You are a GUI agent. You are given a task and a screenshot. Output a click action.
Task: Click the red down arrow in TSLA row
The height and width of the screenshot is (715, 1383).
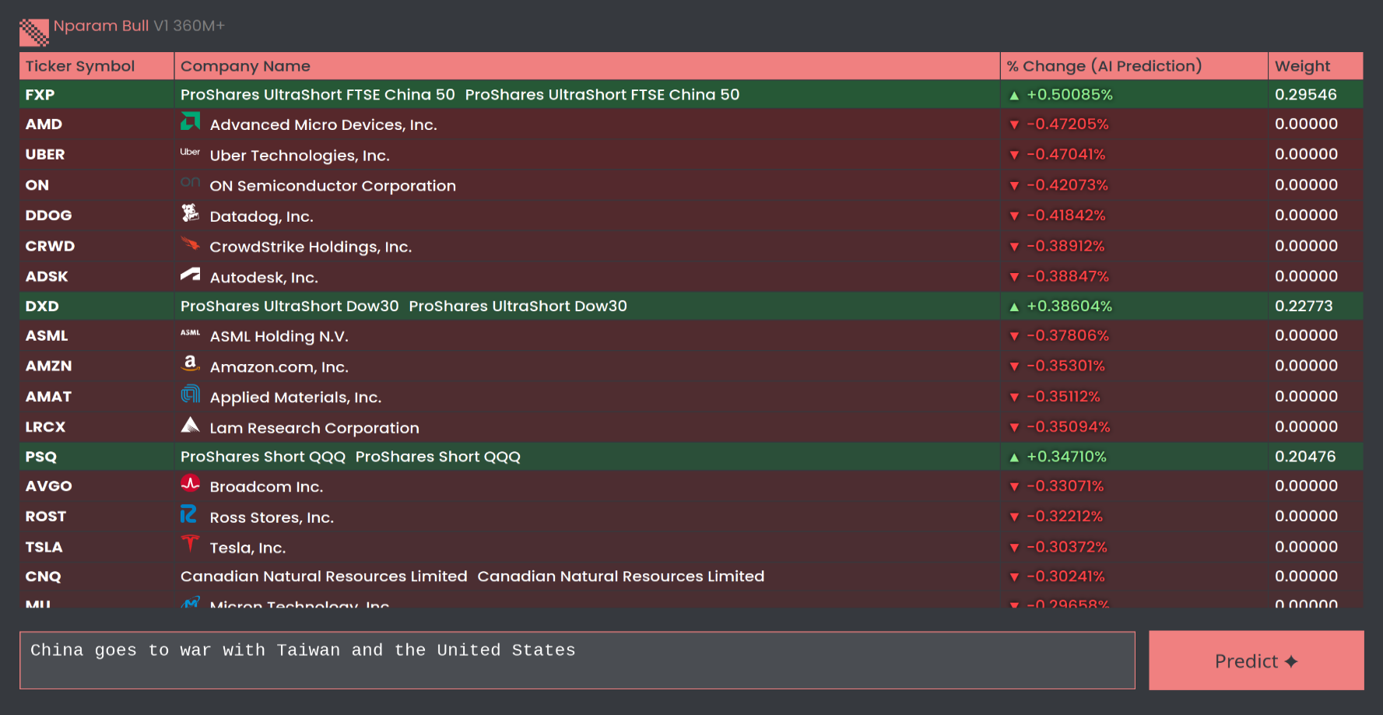1014,548
